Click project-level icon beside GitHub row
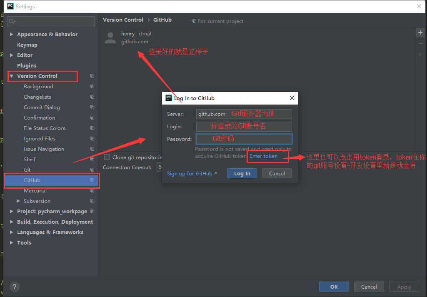Image resolution: width=427 pixels, height=297 pixels. (92, 180)
